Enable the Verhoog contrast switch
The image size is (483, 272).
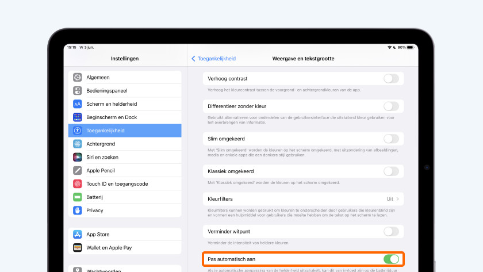(x=391, y=79)
